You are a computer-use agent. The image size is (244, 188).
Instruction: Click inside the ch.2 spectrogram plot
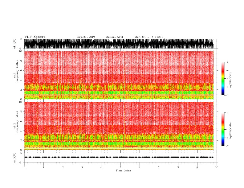119,126
